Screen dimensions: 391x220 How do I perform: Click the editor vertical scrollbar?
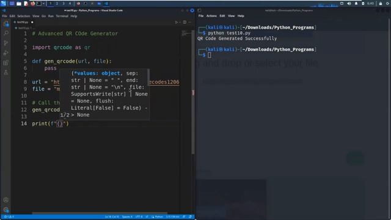point(193,92)
